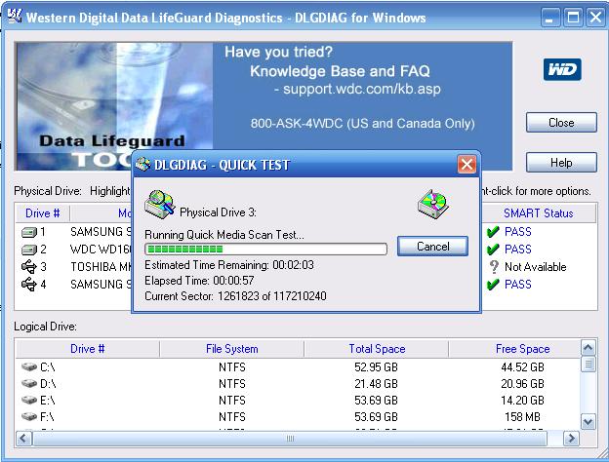Click the green checkmark for drive 4 SMART status

pos(493,285)
